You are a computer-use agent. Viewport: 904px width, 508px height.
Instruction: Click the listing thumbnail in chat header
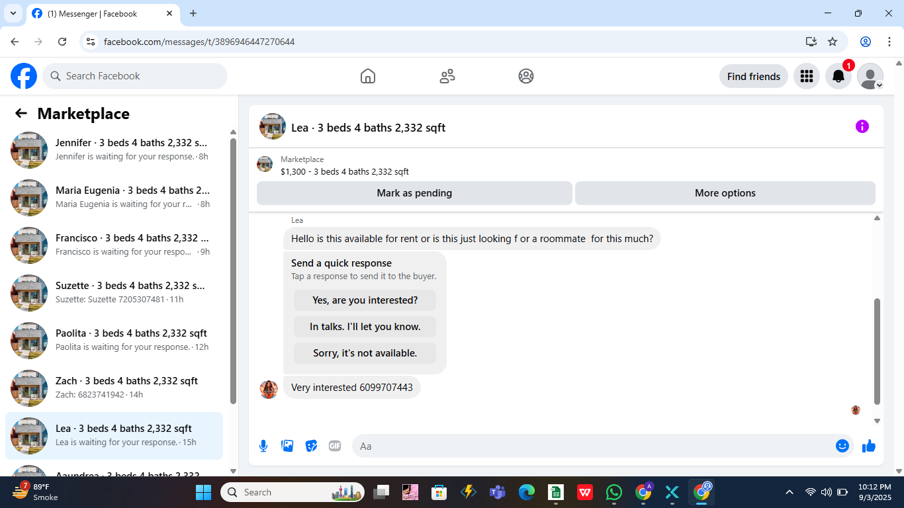point(273,126)
